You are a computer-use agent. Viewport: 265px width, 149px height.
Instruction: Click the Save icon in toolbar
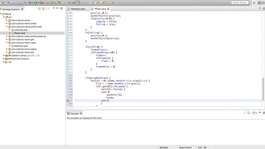[x=12, y=2]
